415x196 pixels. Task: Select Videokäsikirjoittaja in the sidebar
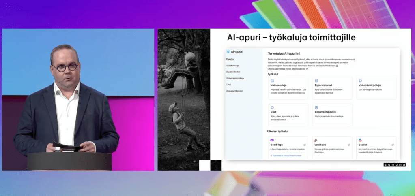click(235, 78)
